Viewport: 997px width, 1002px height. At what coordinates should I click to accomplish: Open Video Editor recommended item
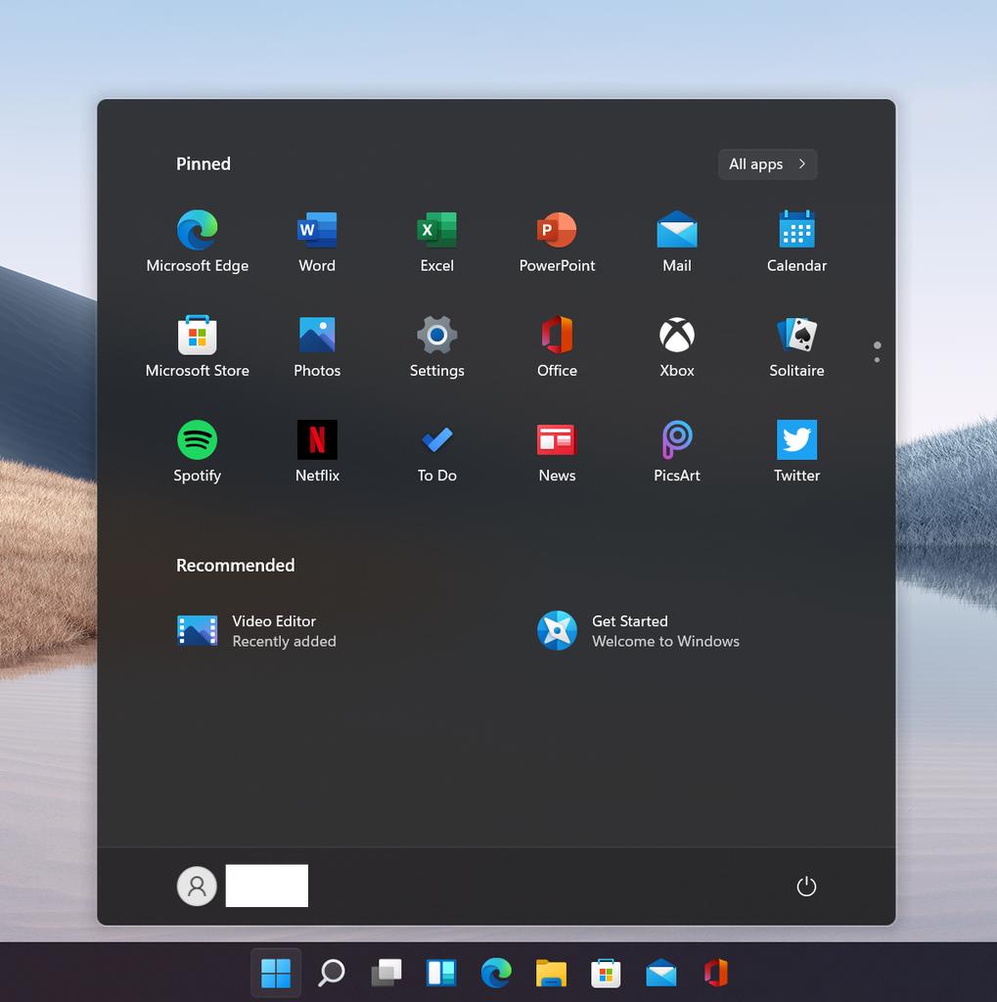(256, 631)
